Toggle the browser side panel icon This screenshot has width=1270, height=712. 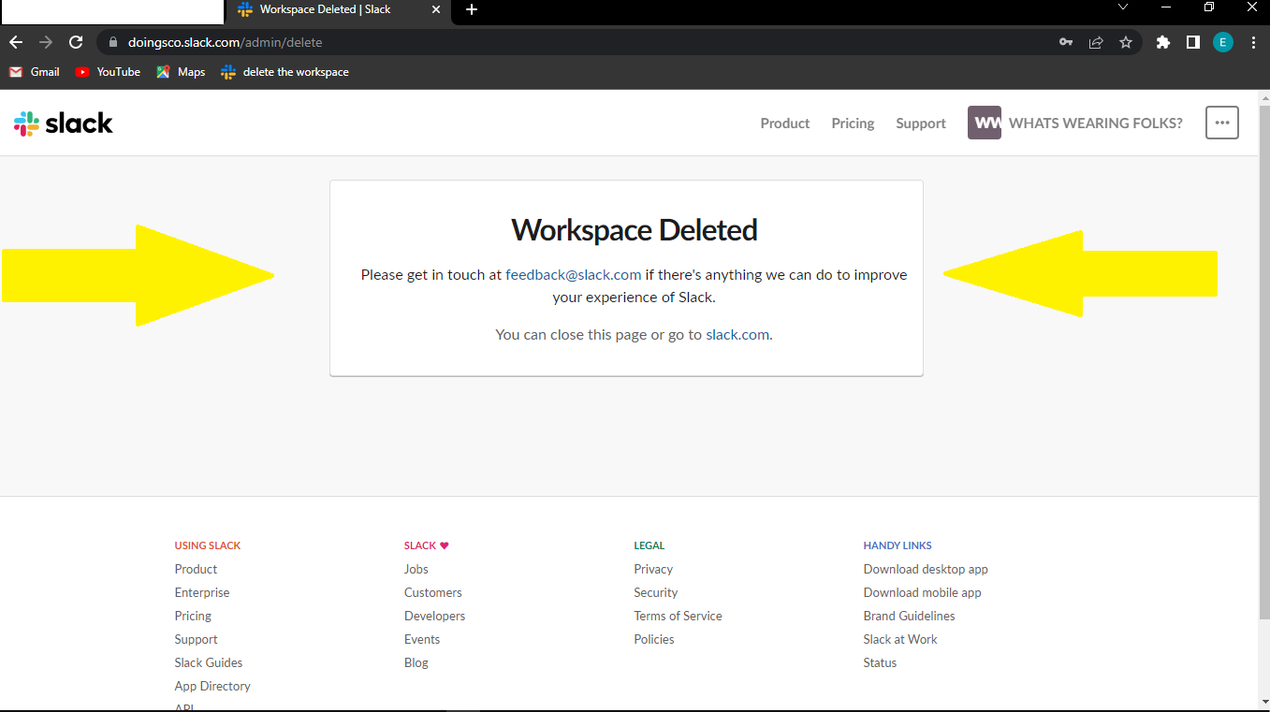click(1193, 42)
